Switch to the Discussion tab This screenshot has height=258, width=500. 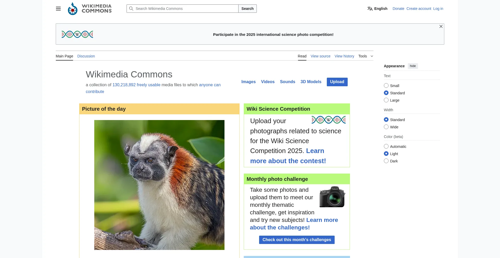tap(86, 56)
